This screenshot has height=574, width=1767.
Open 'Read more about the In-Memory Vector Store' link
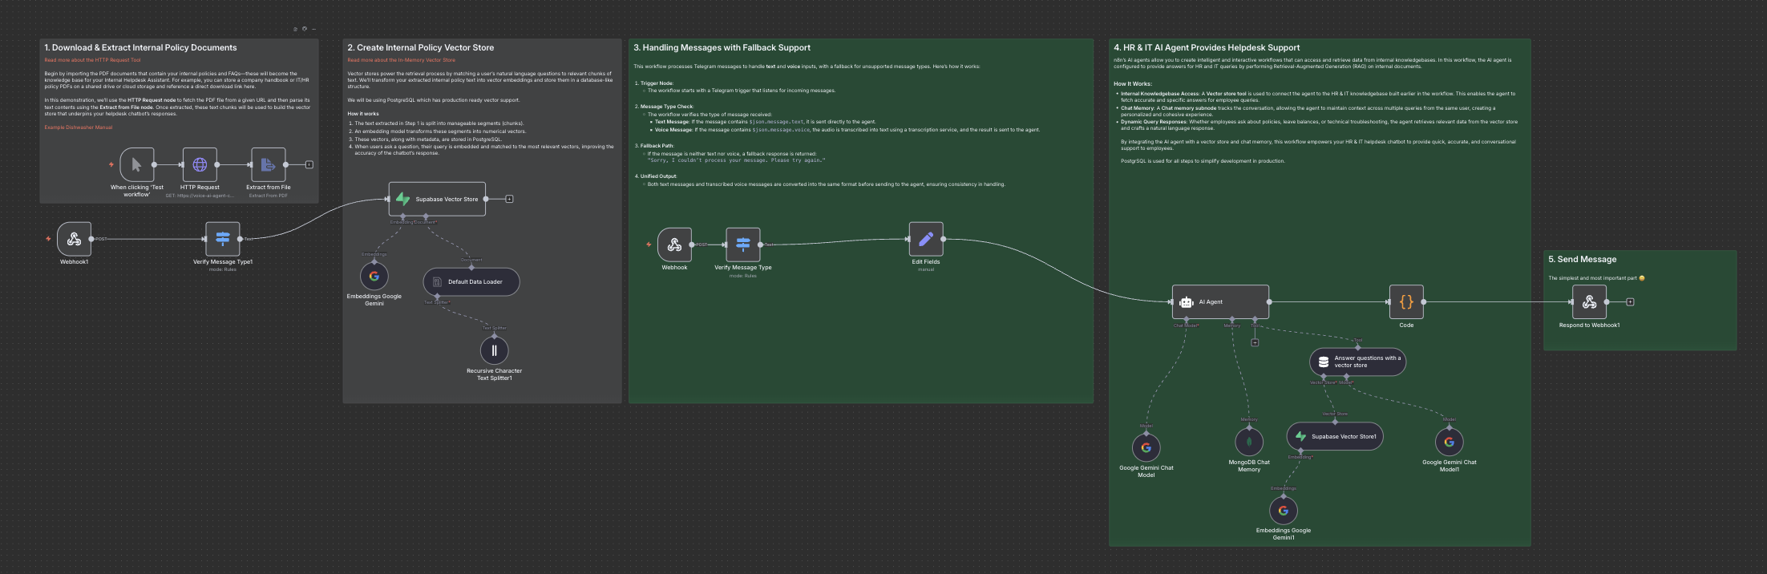point(401,60)
